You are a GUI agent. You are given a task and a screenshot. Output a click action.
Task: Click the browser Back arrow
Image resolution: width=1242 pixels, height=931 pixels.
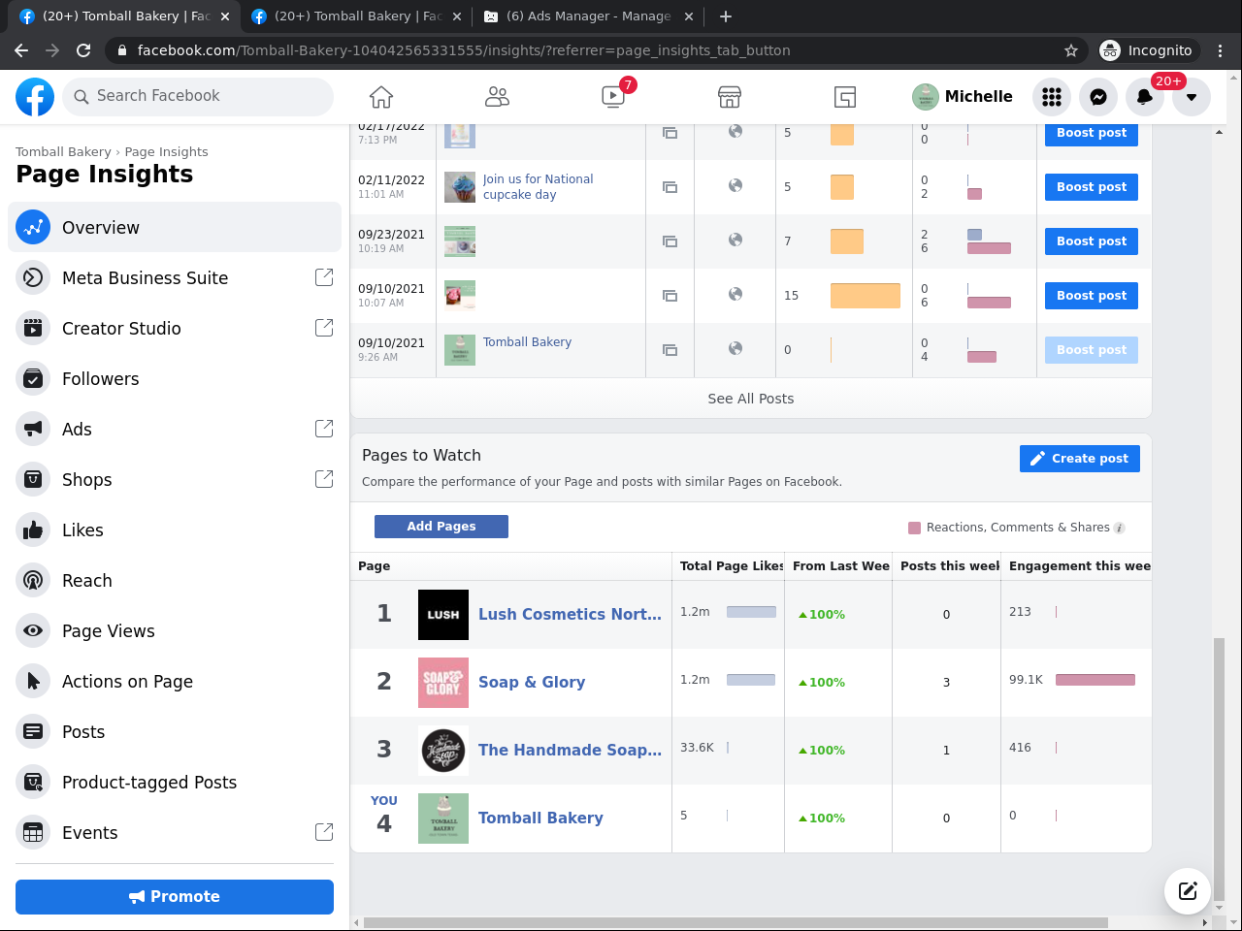coord(21,50)
